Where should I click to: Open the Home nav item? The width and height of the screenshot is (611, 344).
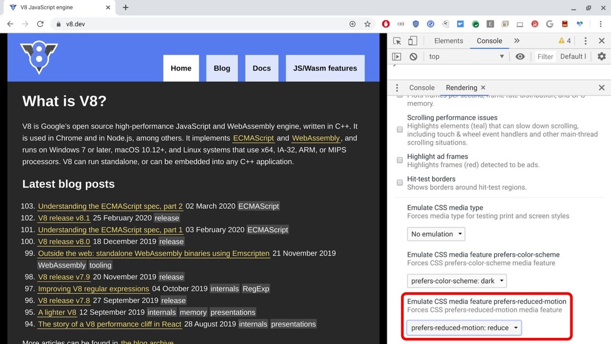[181, 68]
